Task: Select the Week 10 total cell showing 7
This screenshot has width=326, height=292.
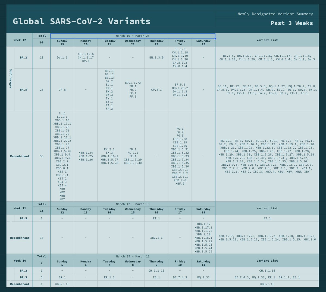Action: (x=42, y=263)
